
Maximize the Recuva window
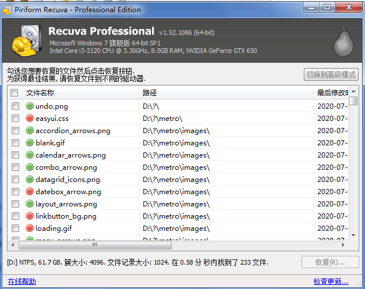click(327, 8)
